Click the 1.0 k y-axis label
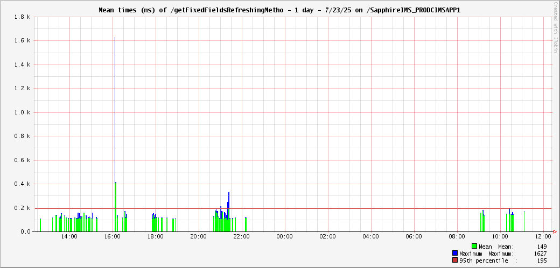Screen dimensions: 560x268 (22, 112)
